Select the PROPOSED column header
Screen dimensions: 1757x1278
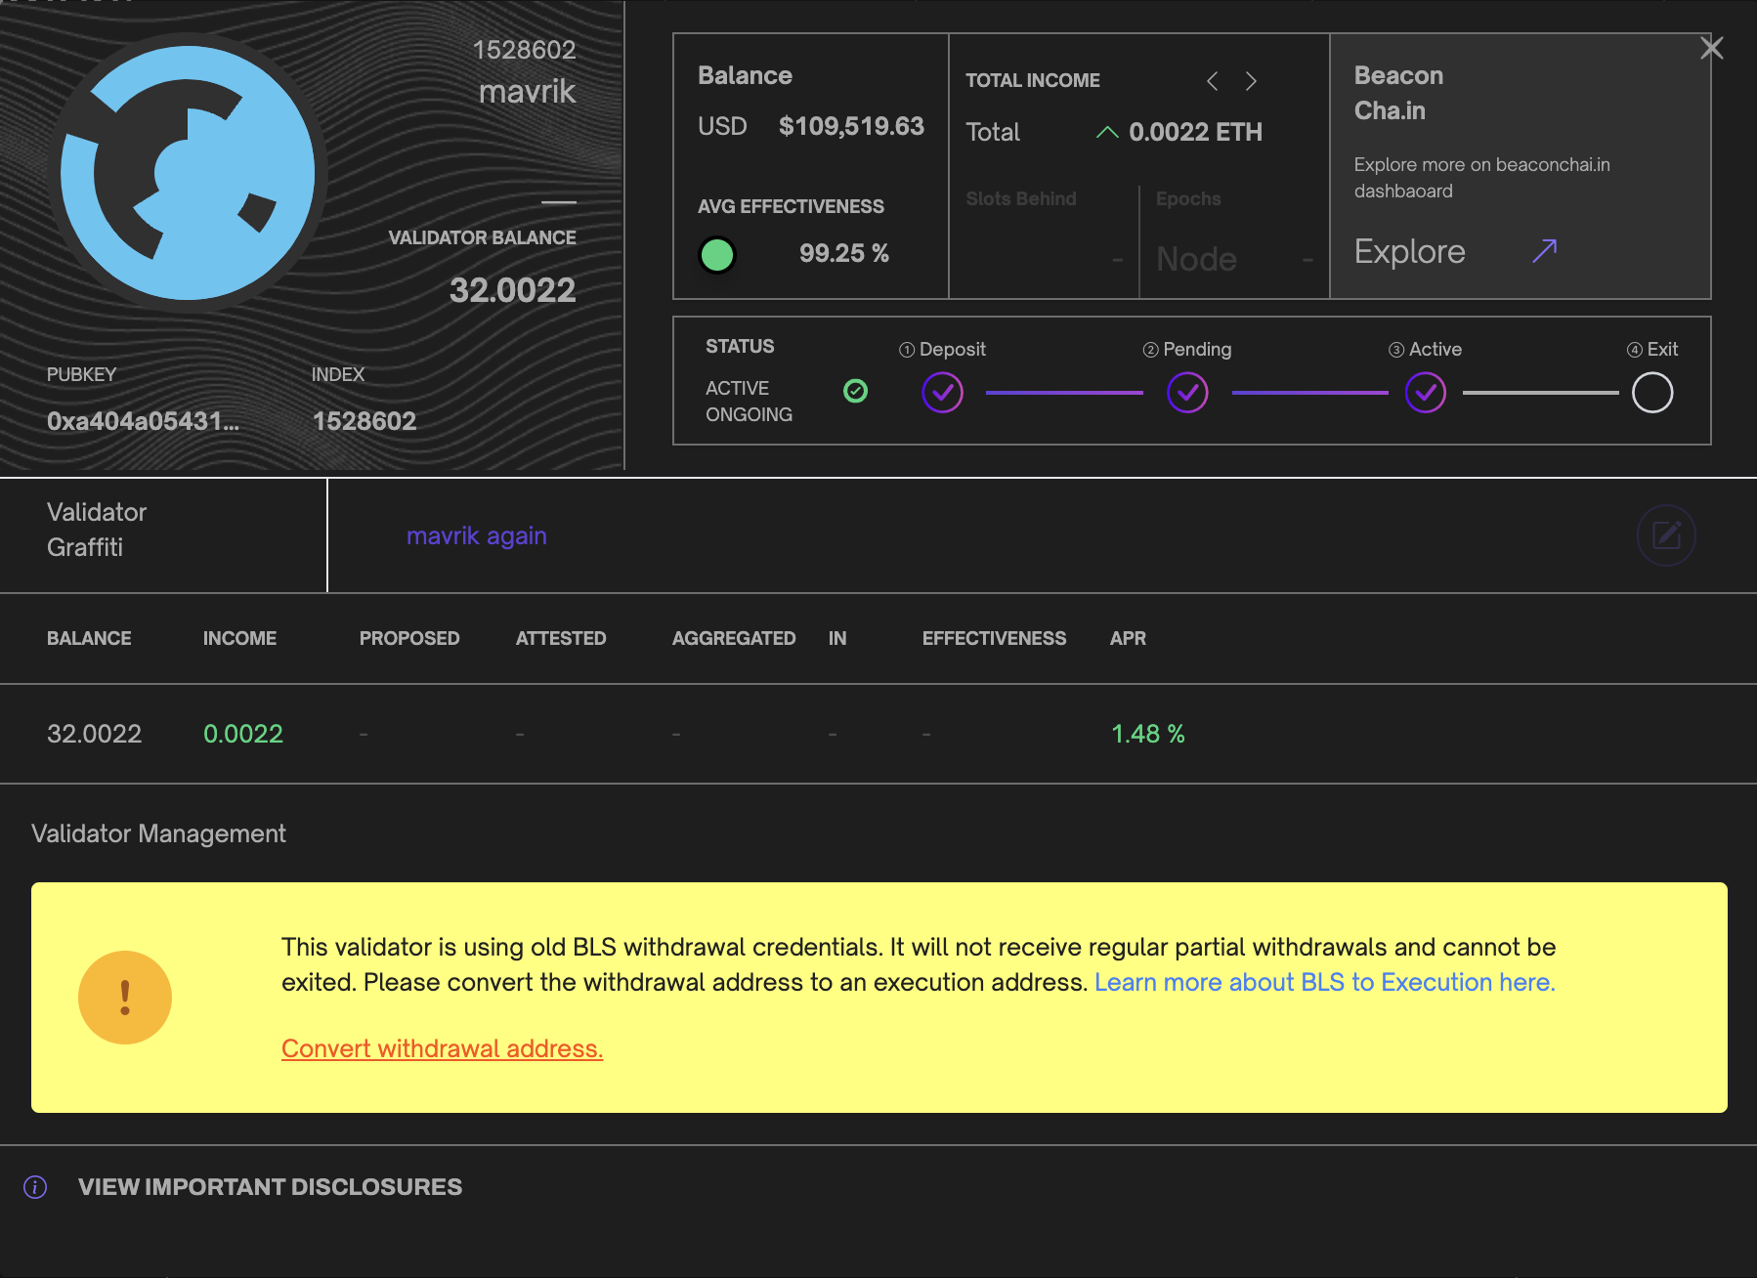click(x=409, y=638)
